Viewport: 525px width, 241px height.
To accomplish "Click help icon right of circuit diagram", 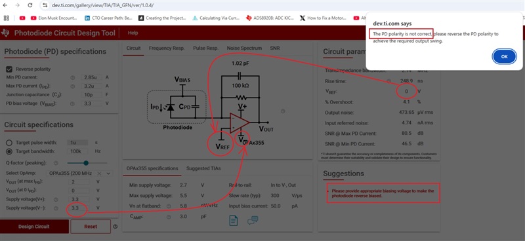I will 283,111.
